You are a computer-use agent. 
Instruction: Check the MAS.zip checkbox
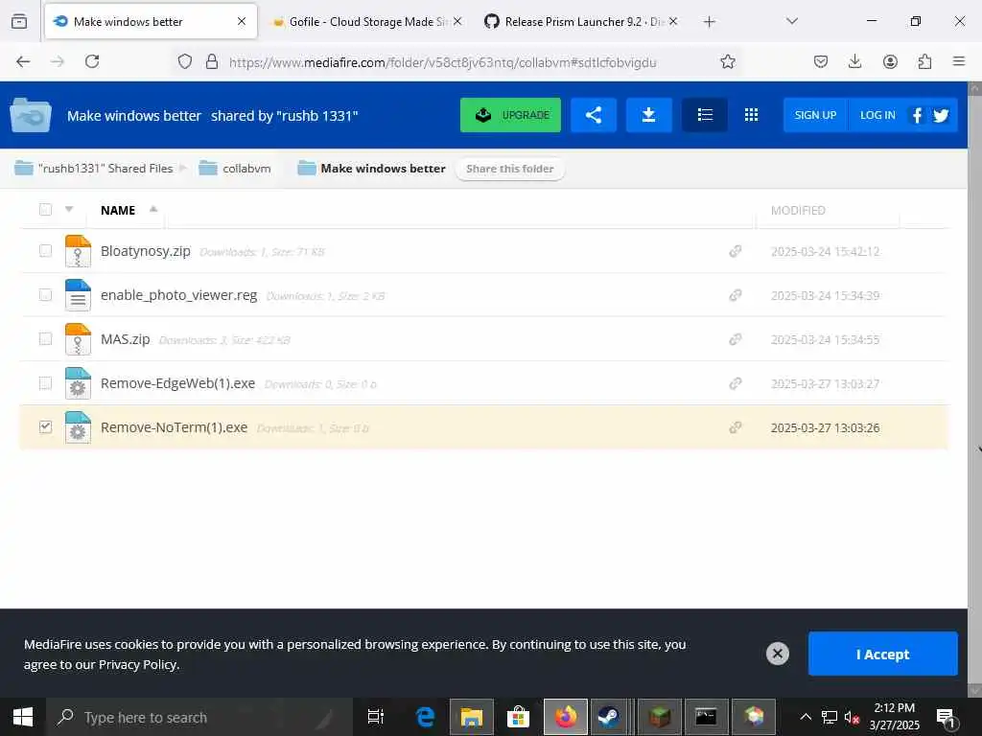point(45,339)
